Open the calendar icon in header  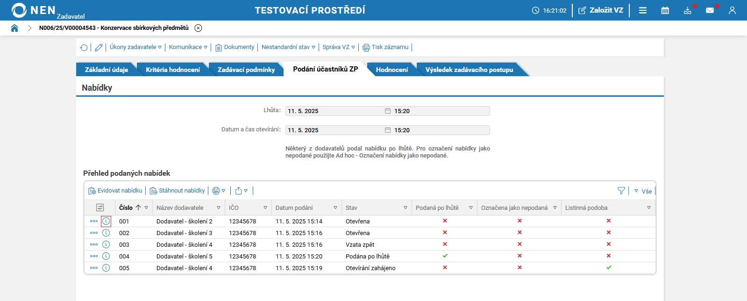tap(665, 10)
